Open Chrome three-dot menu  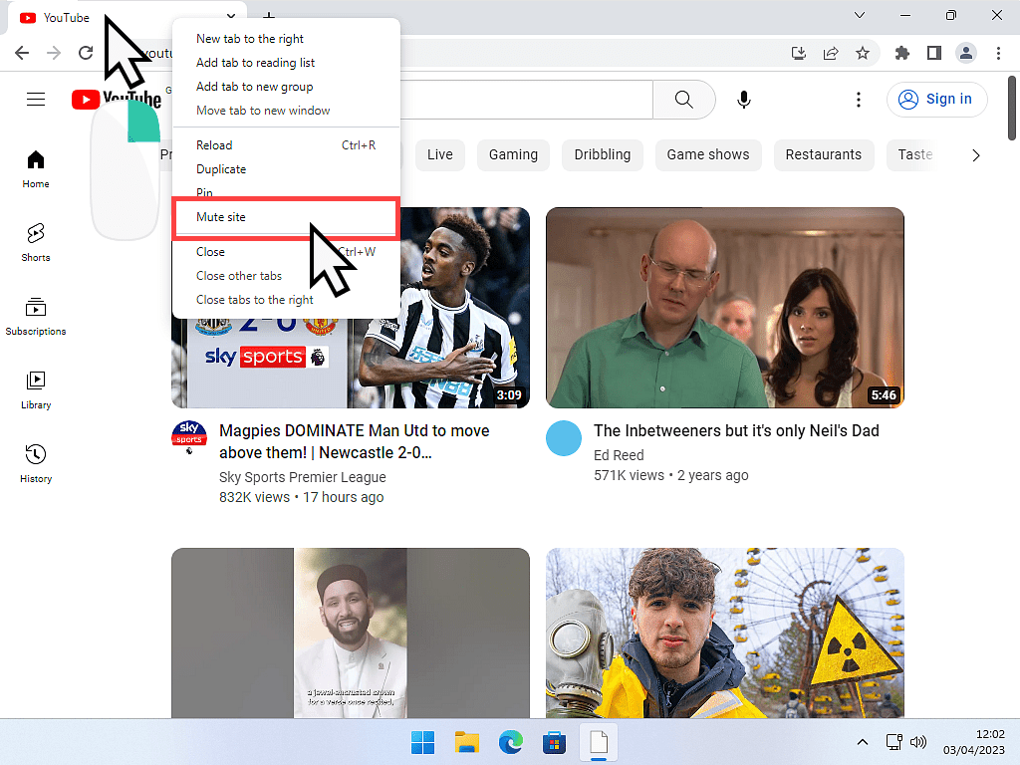pyautogui.click(x=998, y=53)
